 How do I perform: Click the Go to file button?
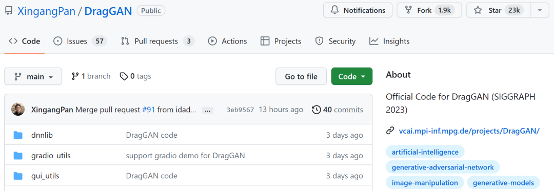(x=301, y=76)
